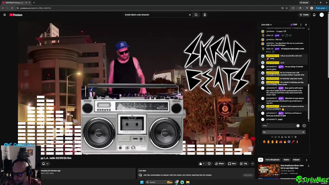Viewport: 329px width, 185px height.
Task: Open the Windows Start menu
Action: pyautogui.click(x=142, y=182)
